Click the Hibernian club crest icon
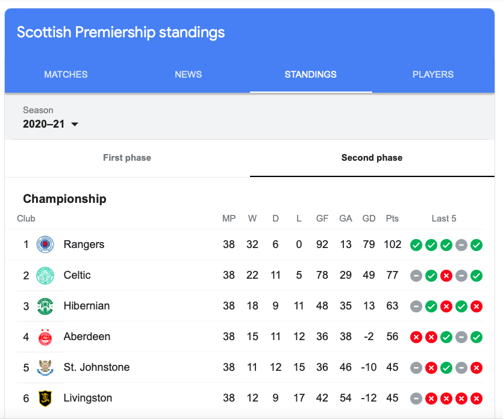Viewport: 503px width, 419px height. coord(45,306)
